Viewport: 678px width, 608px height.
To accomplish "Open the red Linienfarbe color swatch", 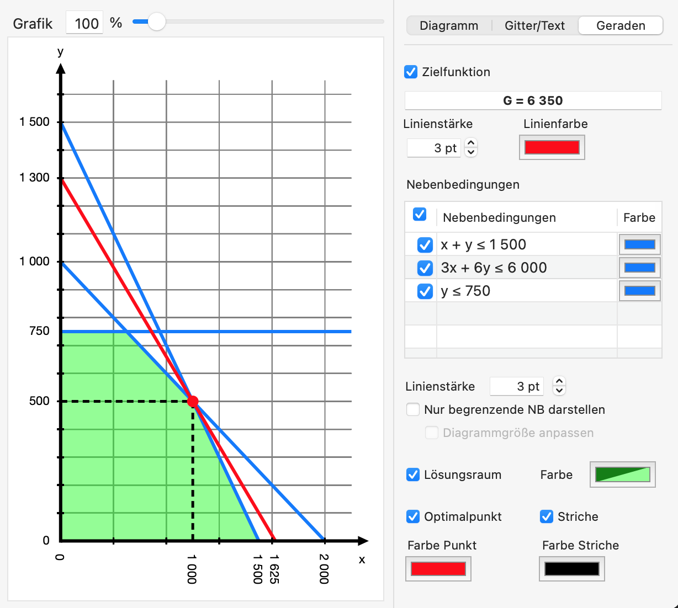I will (552, 147).
